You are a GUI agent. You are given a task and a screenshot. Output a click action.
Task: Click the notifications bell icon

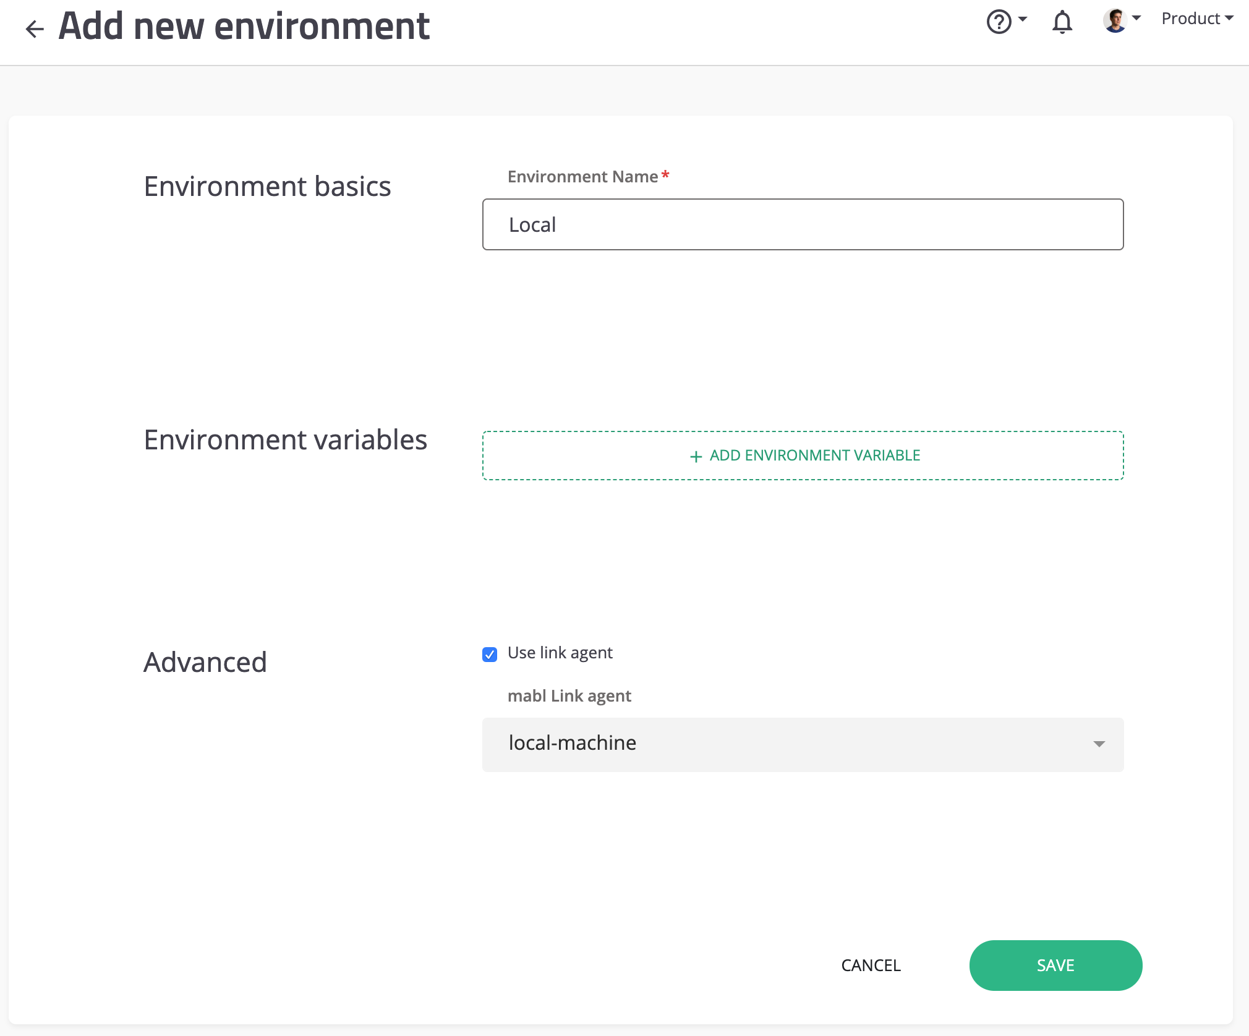(x=1062, y=22)
